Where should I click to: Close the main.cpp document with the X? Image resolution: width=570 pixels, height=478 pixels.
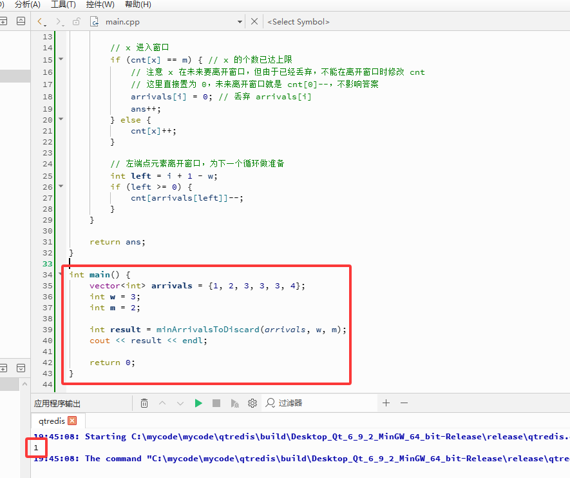(x=254, y=21)
